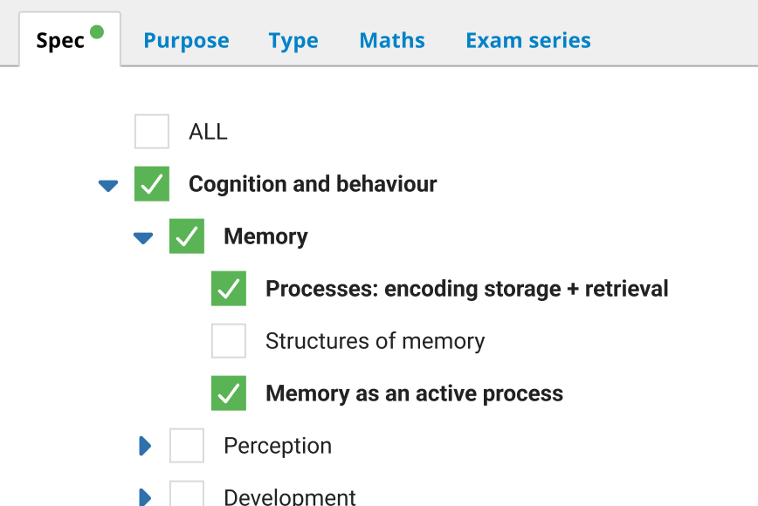Open the Exam series tab
This screenshot has height=506, width=758.
(527, 41)
